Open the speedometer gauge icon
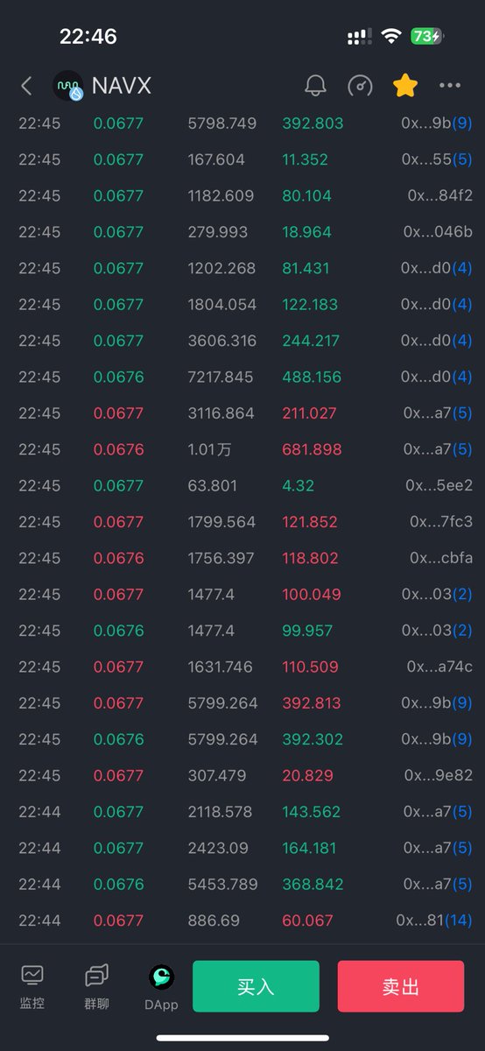Viewport: 485px width, 1051px height. (360, 85)
